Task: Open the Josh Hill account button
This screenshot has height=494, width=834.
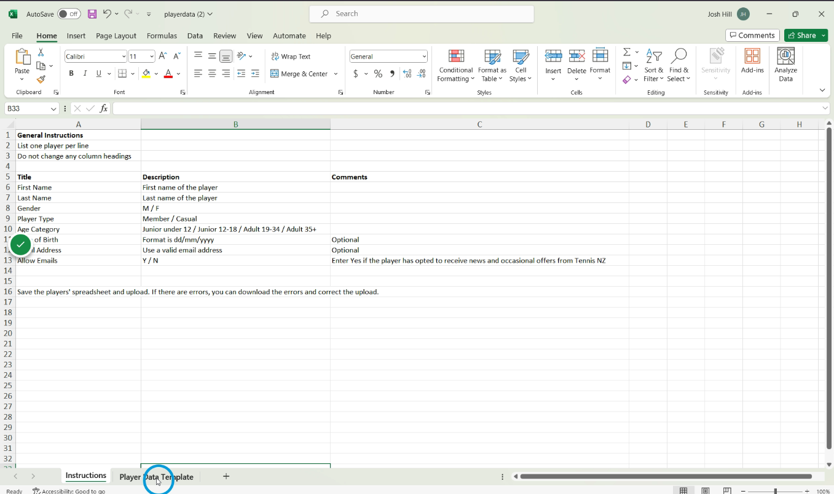Action: point(729,14)
